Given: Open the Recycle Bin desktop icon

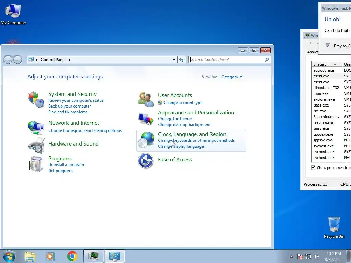Looking at the screenshot, I should pyautogui.click(x=334, y=227).
